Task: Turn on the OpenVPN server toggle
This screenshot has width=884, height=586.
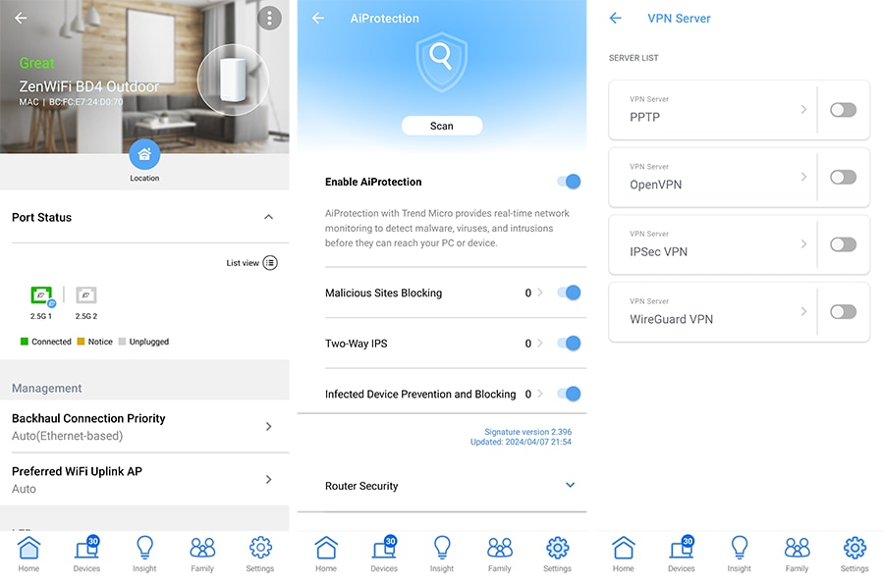Action: click(843, 178)
